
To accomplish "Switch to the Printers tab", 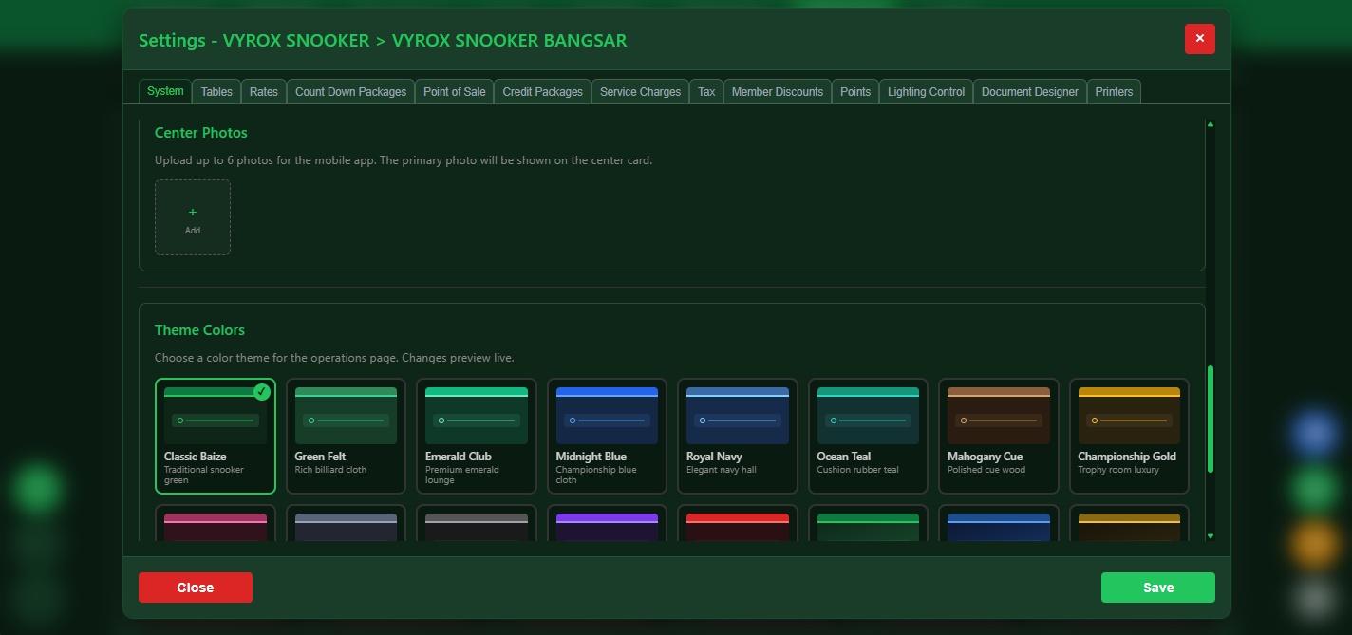I will point(1114,91).
